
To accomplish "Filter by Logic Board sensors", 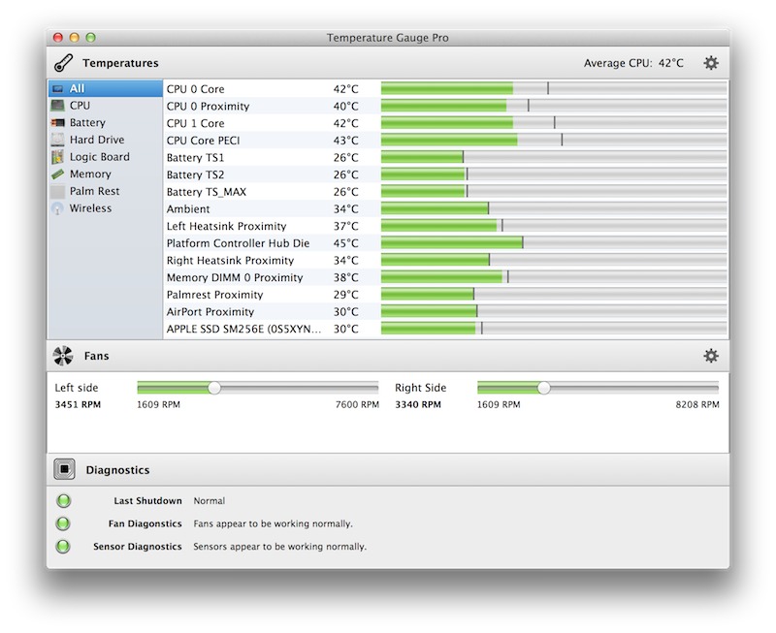I will click(x=99, y=157).
